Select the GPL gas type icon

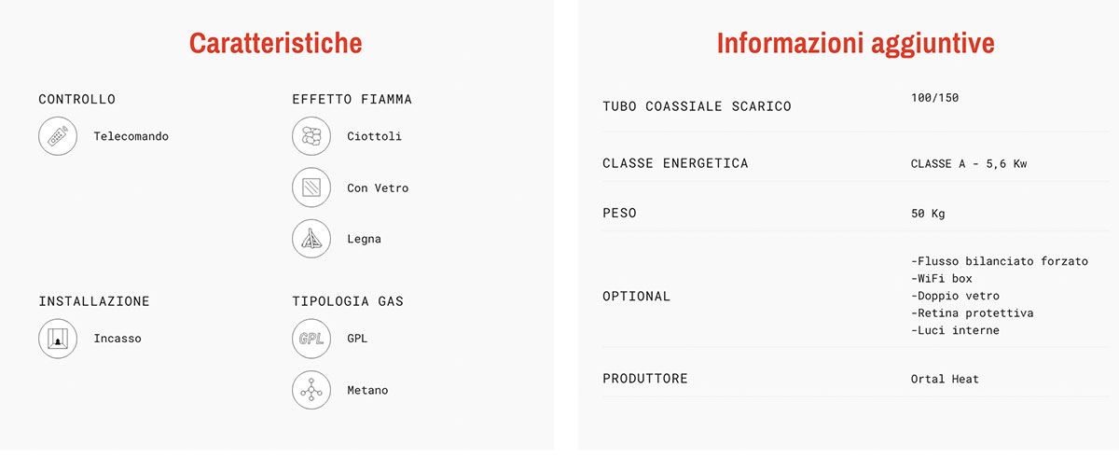coord(311,339)
